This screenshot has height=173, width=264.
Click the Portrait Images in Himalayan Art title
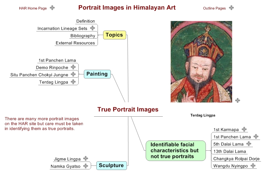[127, 8]
